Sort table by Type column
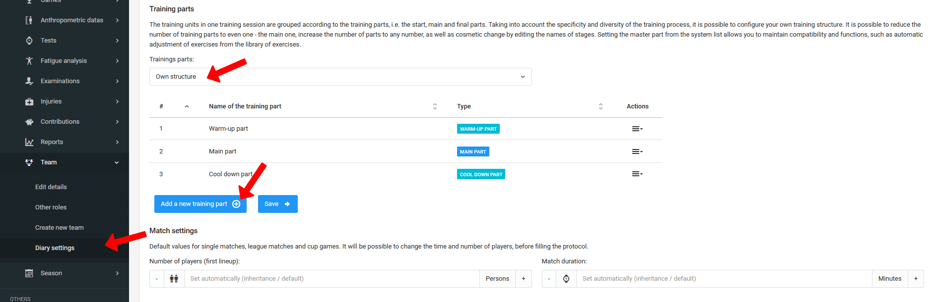The image size is (932, 302). 600,106
